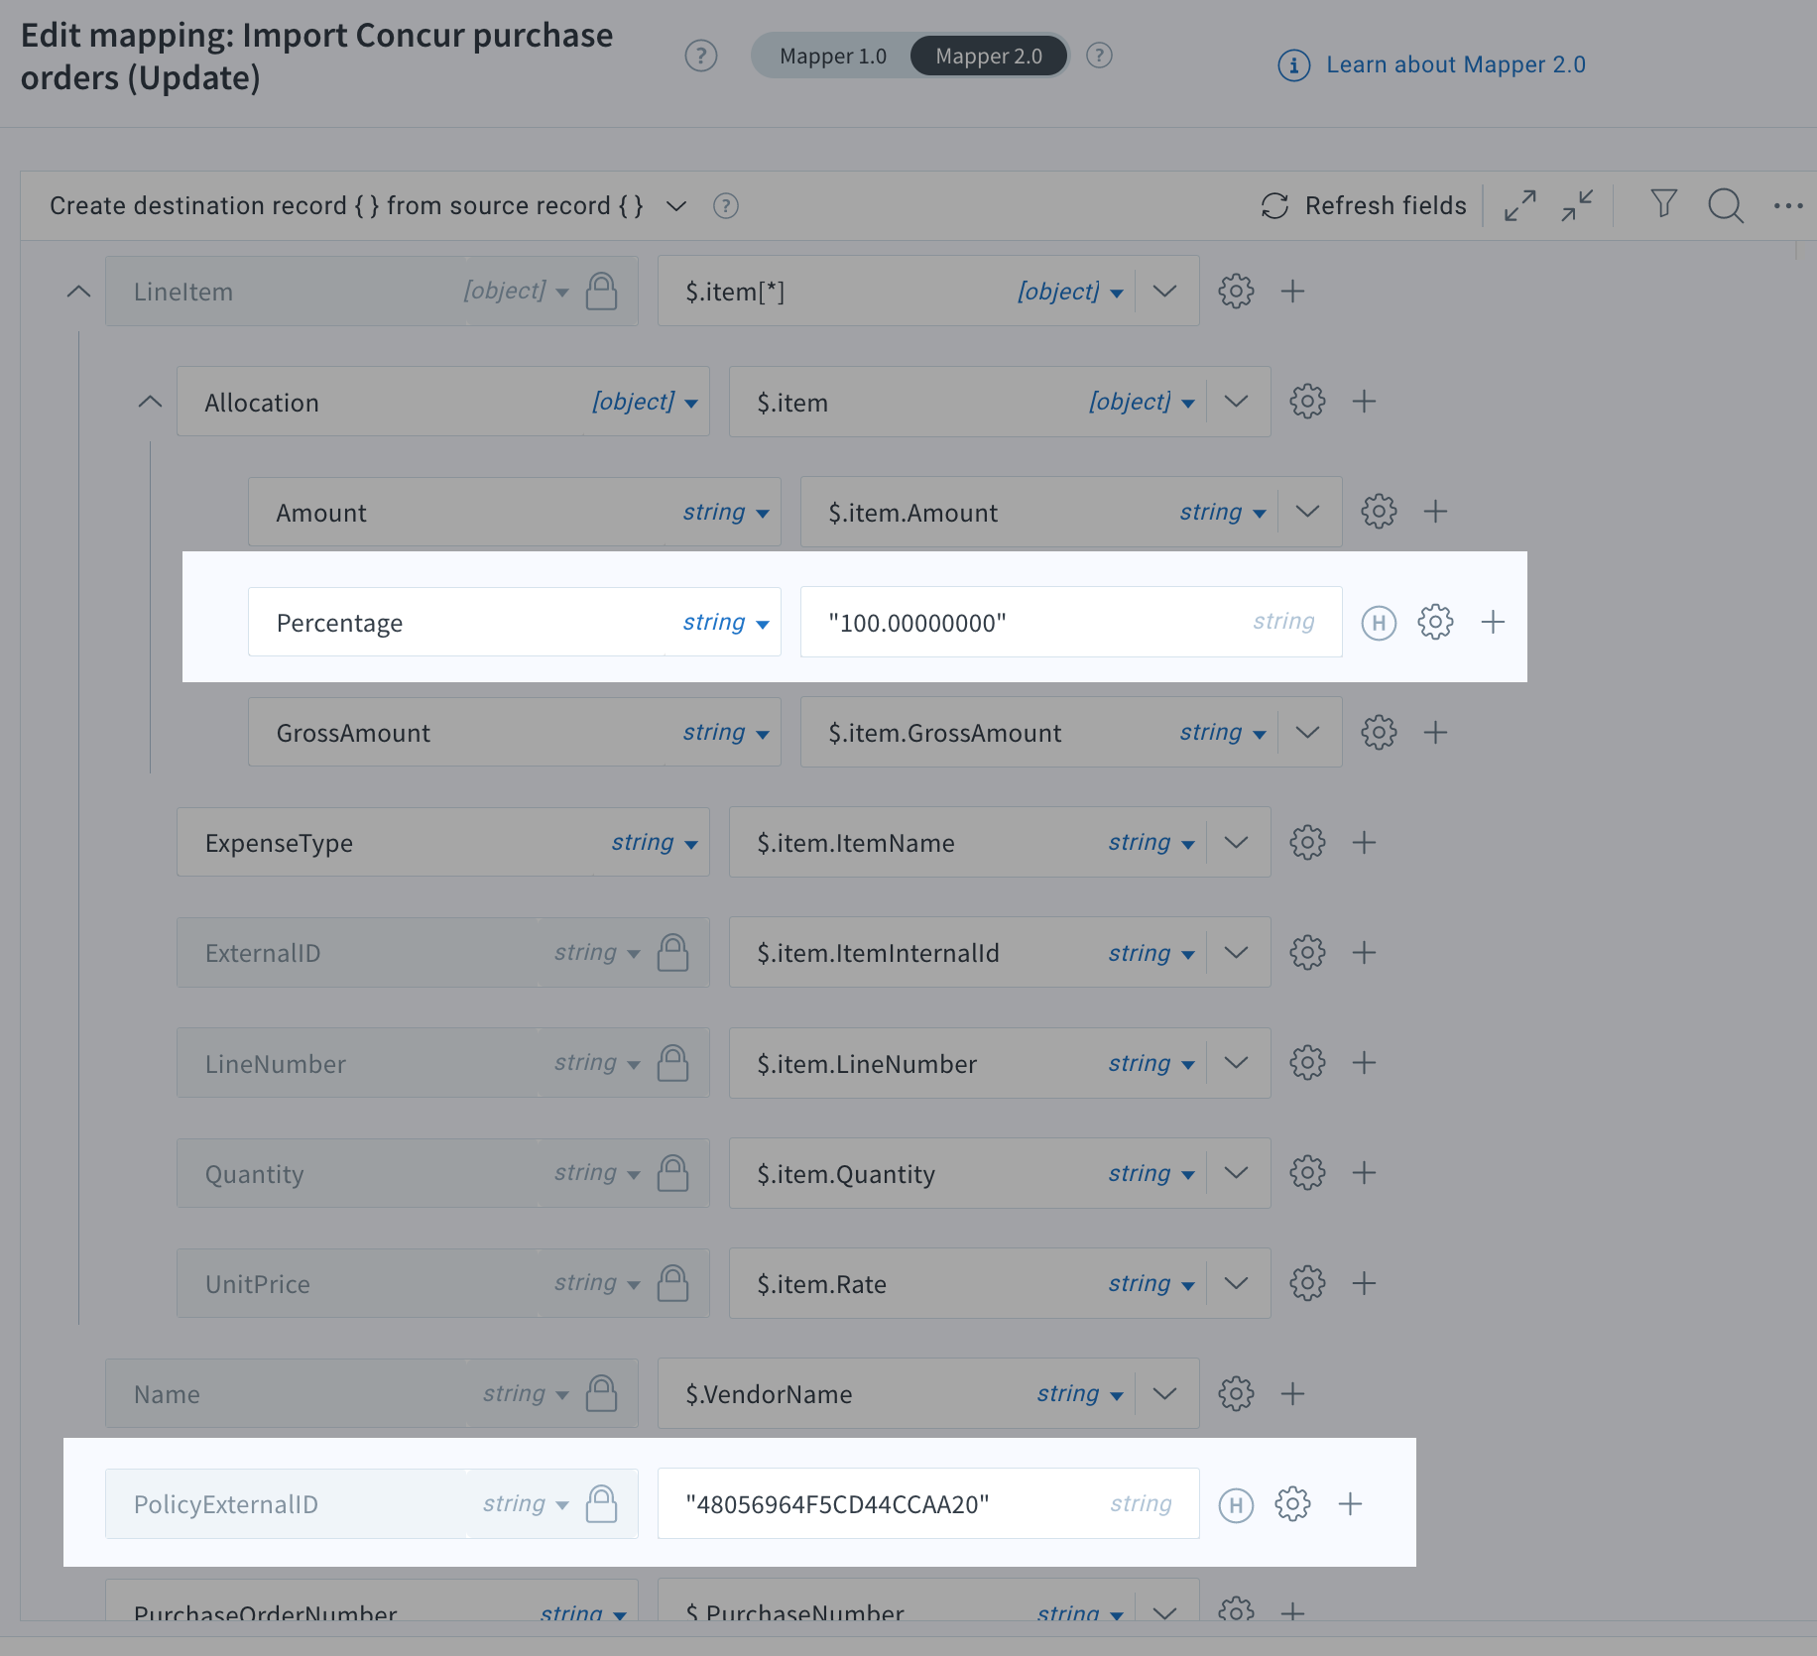Click lock icon on Quantity field
This screenshot has height=1656, width=1817.
[672, 1173]
